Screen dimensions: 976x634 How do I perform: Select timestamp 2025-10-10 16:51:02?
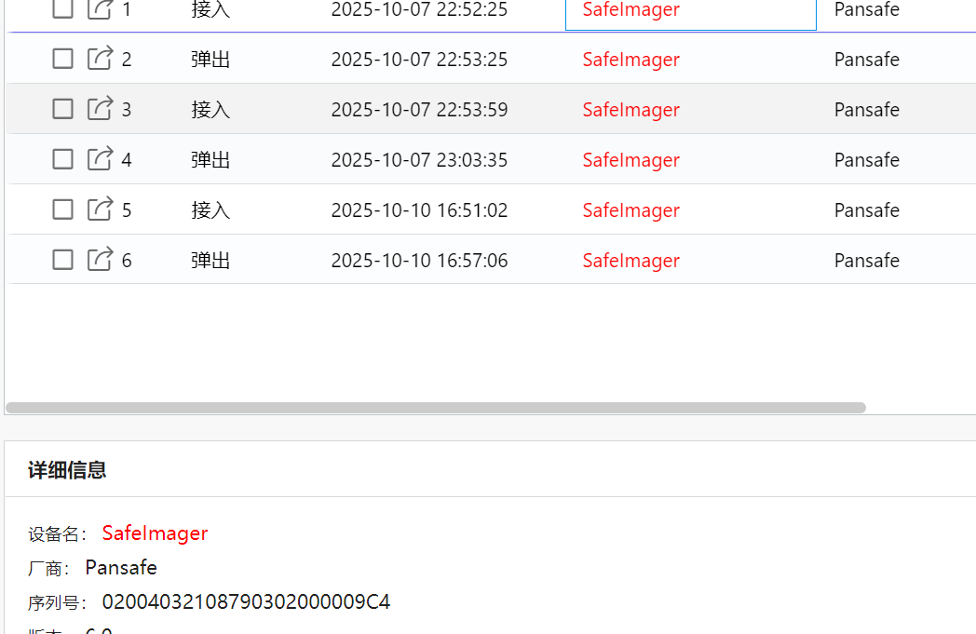[x=419, y=210]
